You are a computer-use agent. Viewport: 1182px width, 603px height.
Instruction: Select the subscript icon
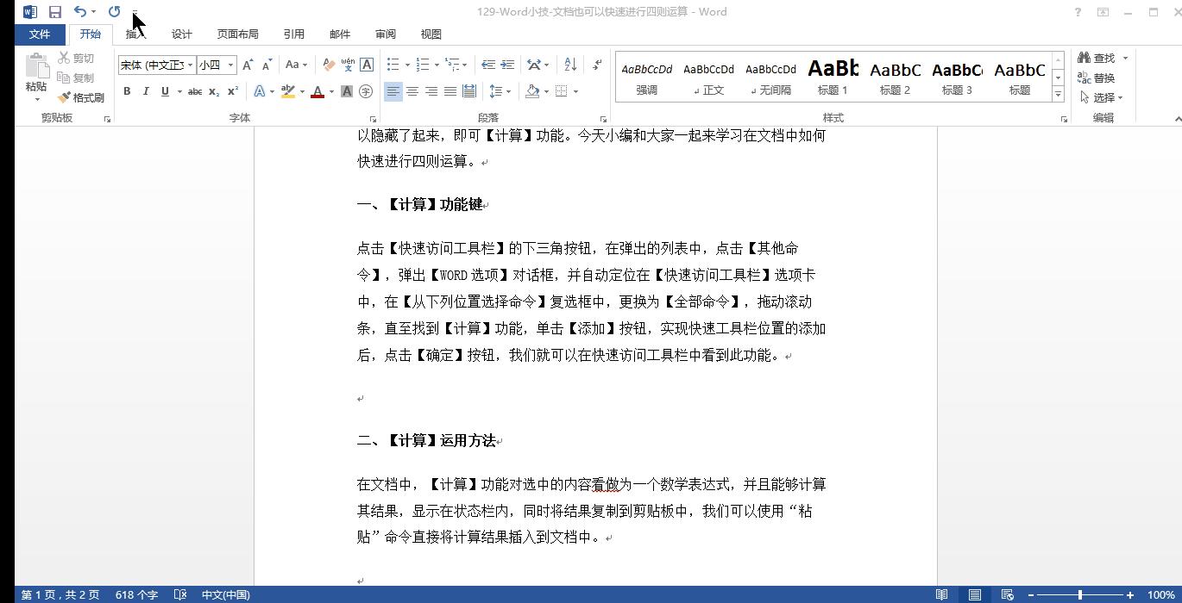click(213, 90)
